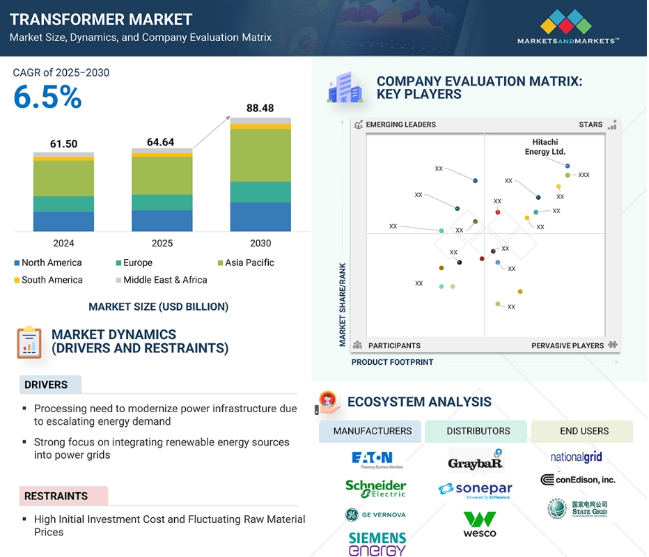Image resolution: width=649 pixels, height=557 pixels.
Task: Click the Stars quadrant bar icon
Action: click(612, 125)
